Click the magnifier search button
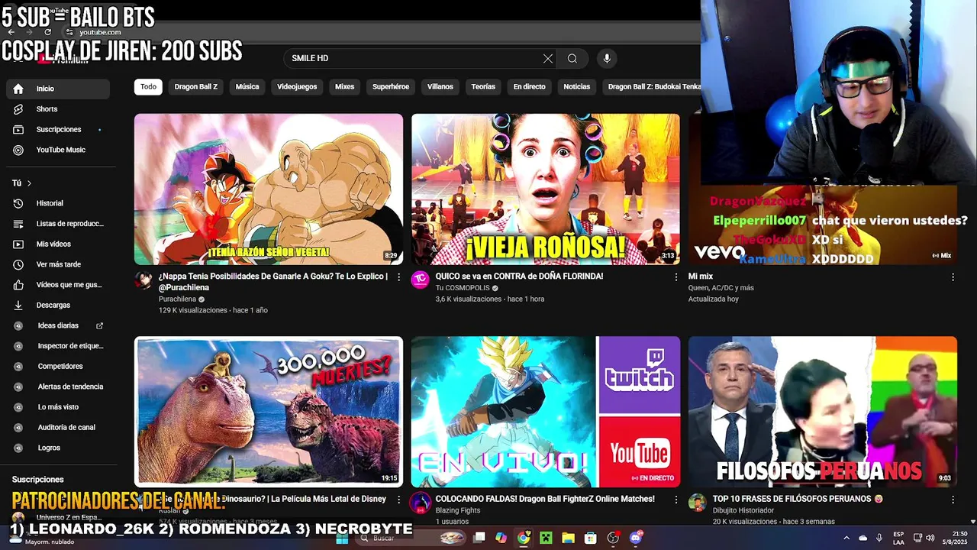This screenshot has height=550, width=977. pyautogui.click(x=572, y=59)
